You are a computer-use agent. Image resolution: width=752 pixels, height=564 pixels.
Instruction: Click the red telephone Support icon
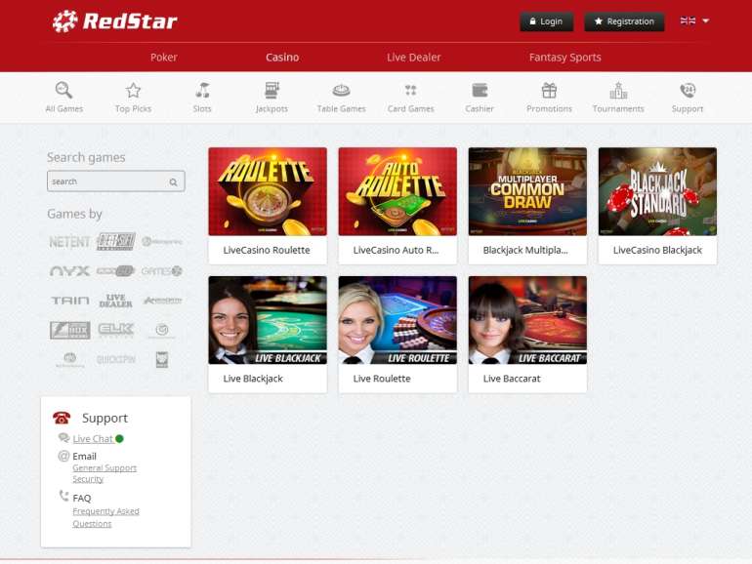click(x=62, y=418)
